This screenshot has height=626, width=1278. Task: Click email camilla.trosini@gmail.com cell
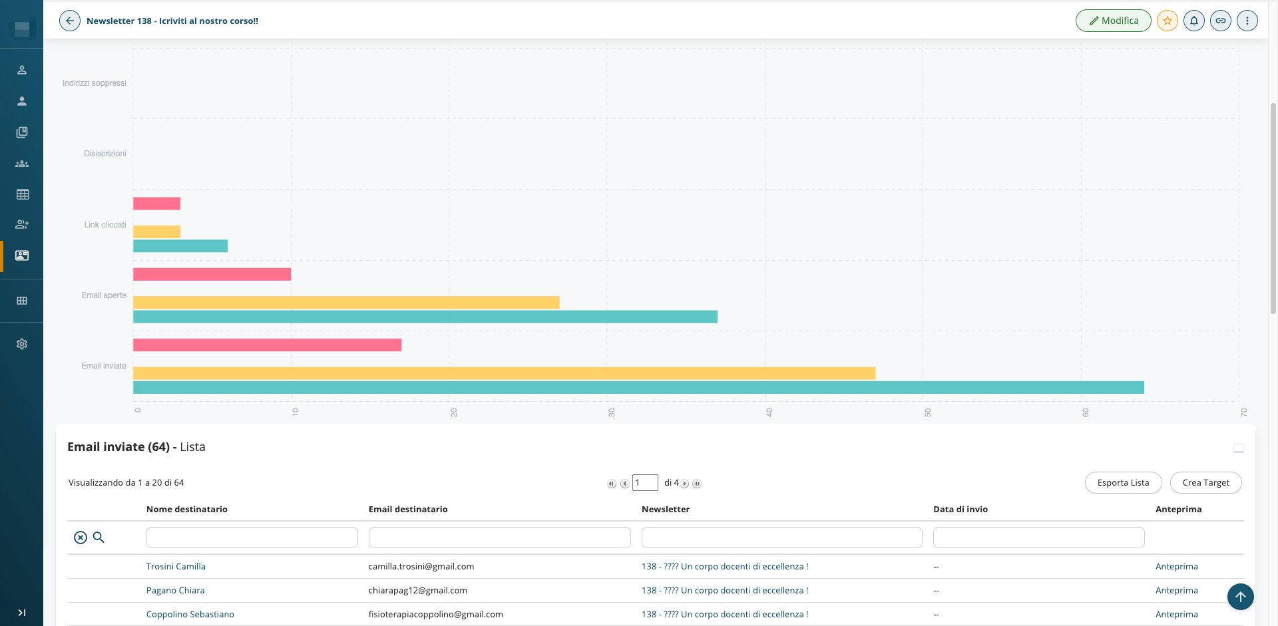click(421, 567)
